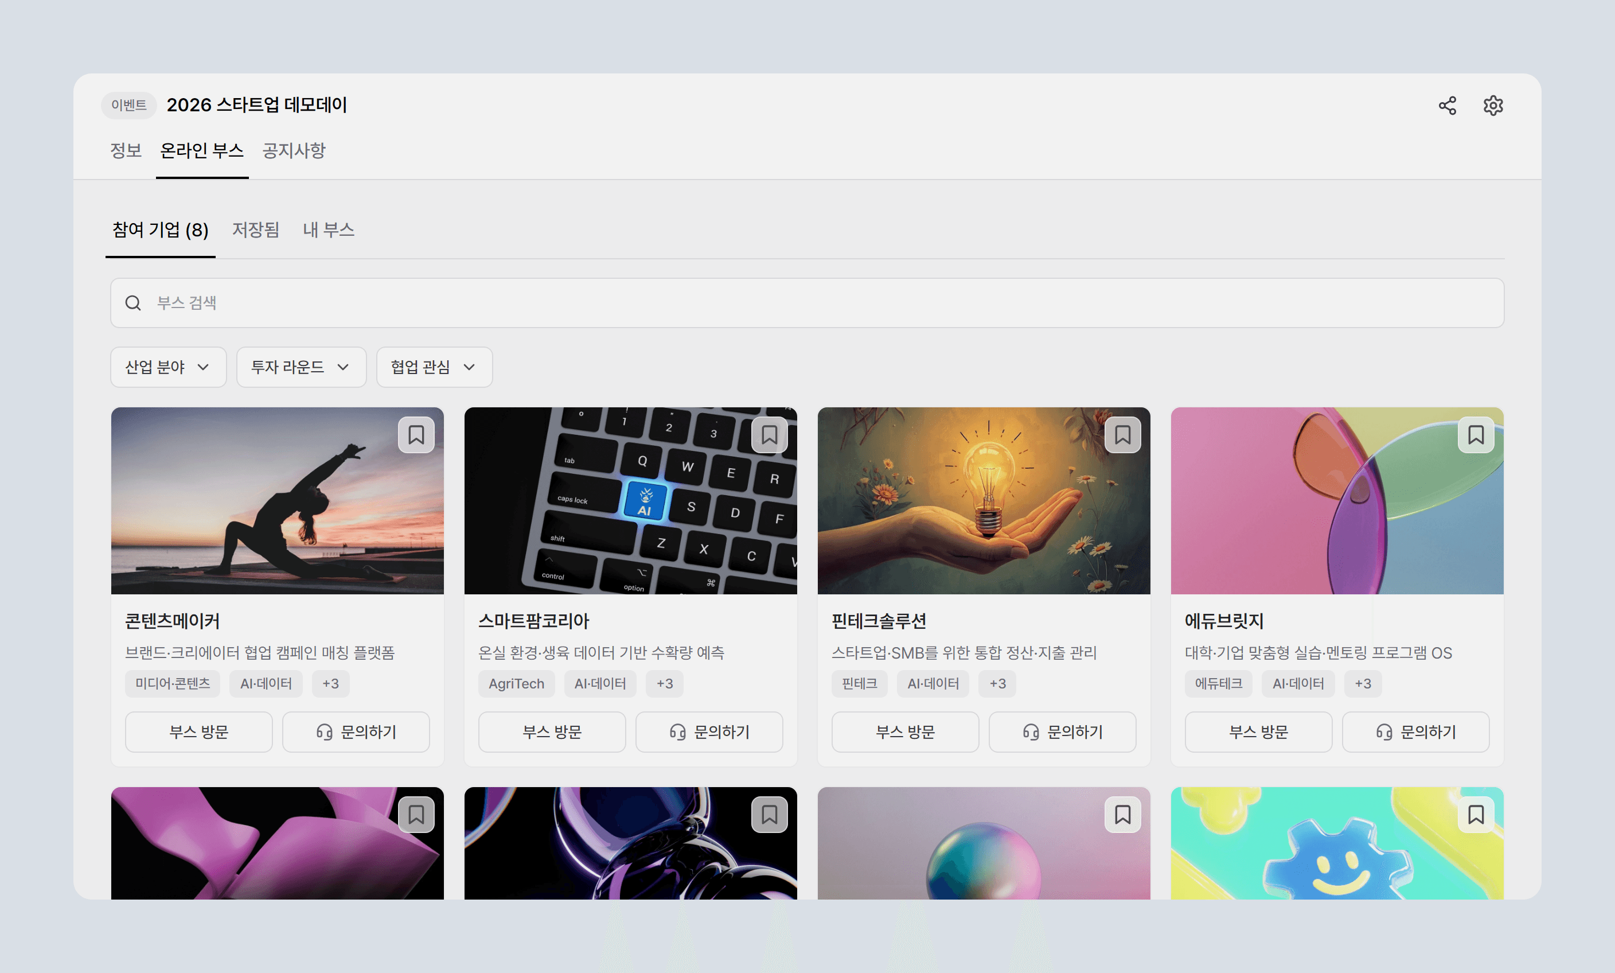Click 문의하기 for 핀테크솔루션
Image resolution: width=1615 pixels, height=973 pixels.
click(x=1063, y=731)
